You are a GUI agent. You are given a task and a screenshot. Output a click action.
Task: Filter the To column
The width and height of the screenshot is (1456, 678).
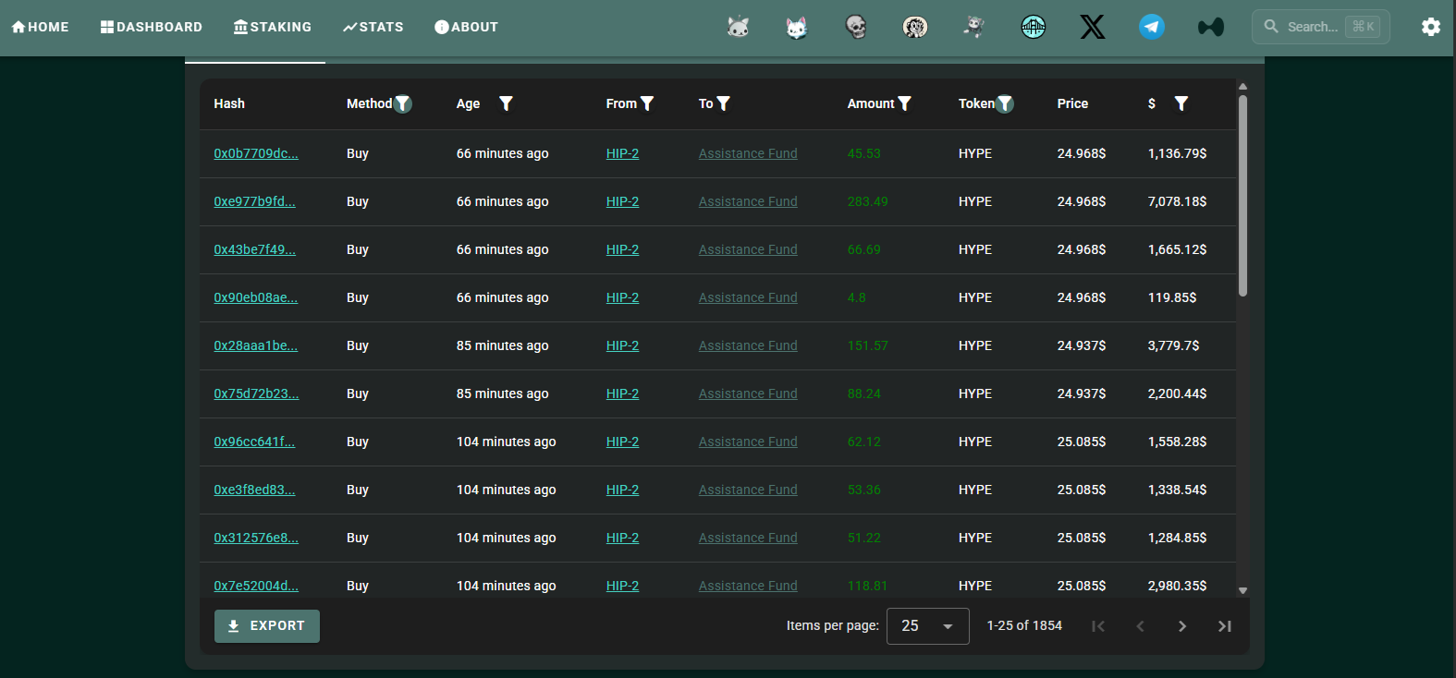coord(723,103)
